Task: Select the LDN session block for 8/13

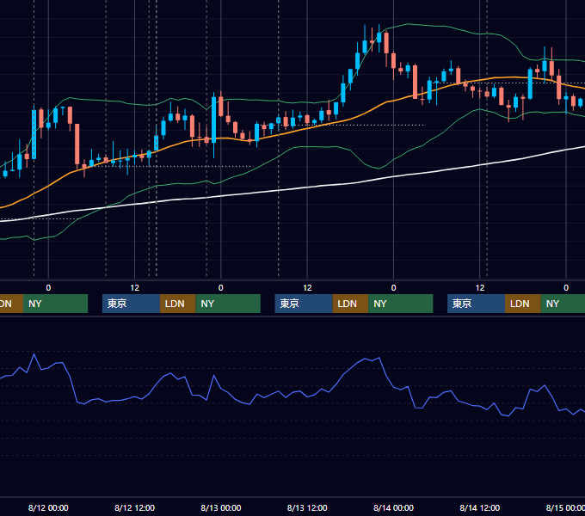Action: click(x=350, y=304)
